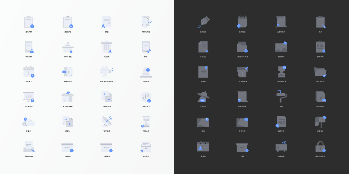The height and width of the screenshot is (174, 349).
Task: Select the 文档格式不支持 folder gear icon
Action: [242, 47]
